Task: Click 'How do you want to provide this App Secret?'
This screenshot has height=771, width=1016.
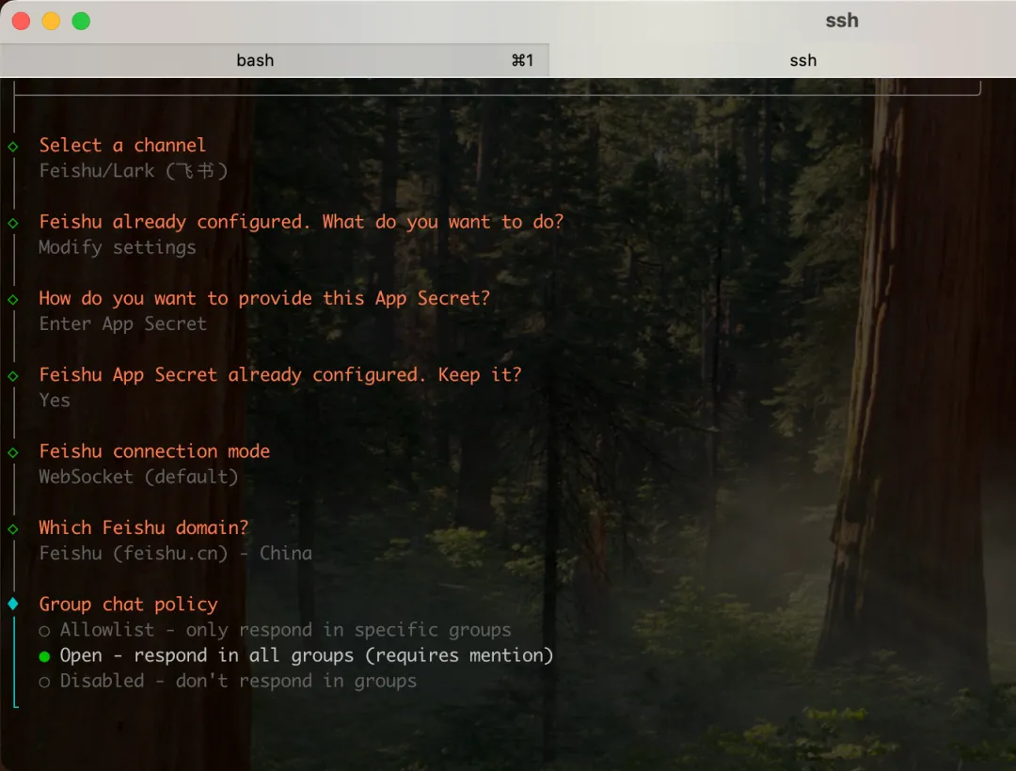Action: [x=264, y=298]
